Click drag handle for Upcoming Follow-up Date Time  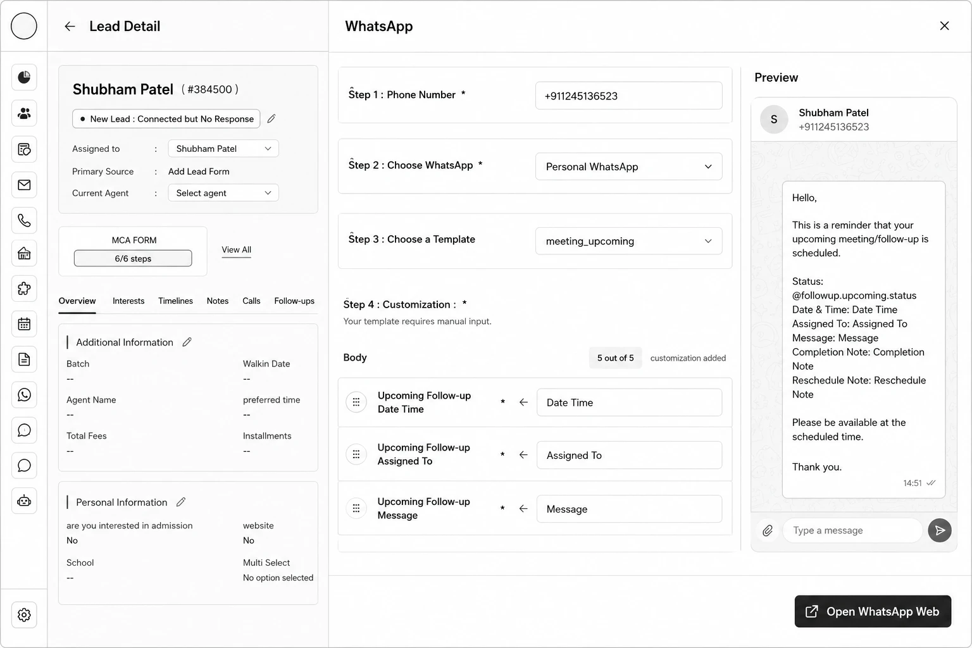point(356,402)
